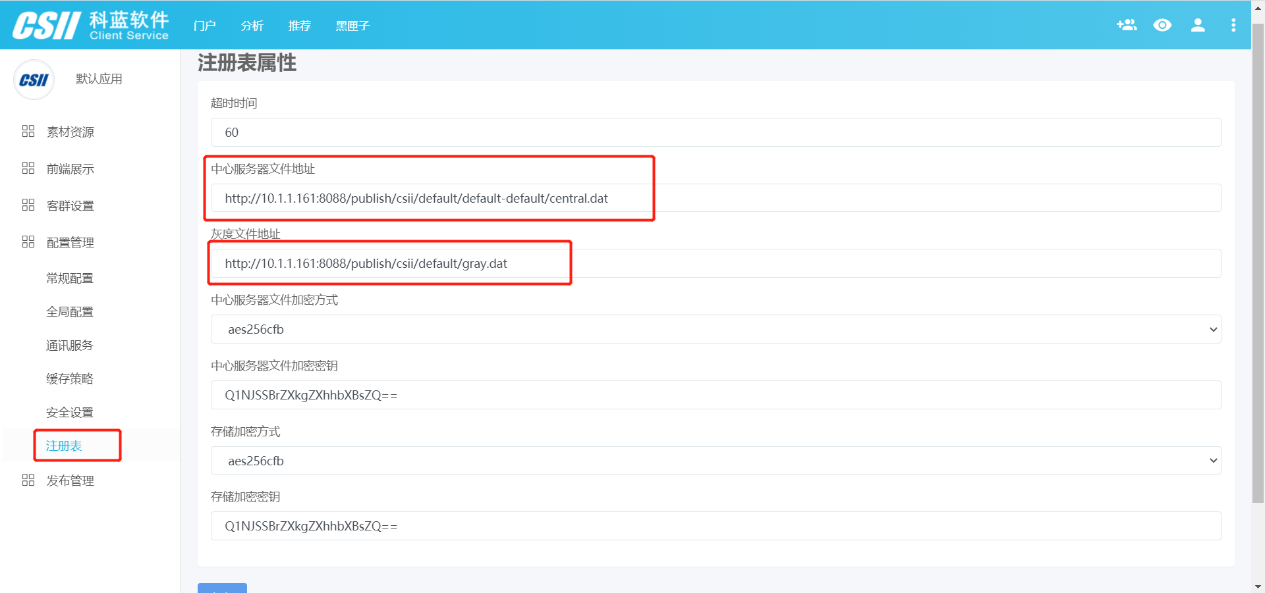The image size is (1265, 593).
Task: Open the 中心服务器文件加密方式 dropdown
Action: click(716, 329)
